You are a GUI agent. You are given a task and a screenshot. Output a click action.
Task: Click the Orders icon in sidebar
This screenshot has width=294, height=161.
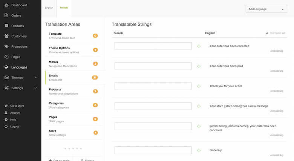[x=6, y=15]
